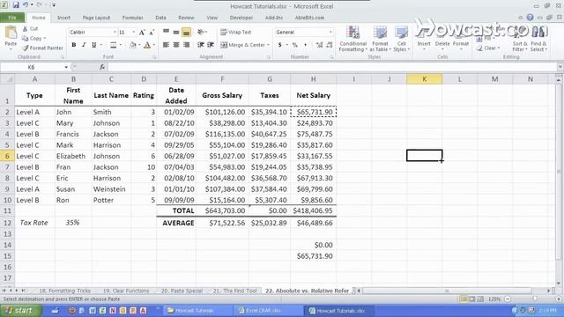The image size is (564, 317).
Task: Open Microsoft Excel Help question mark
Action: coord(530,18)
